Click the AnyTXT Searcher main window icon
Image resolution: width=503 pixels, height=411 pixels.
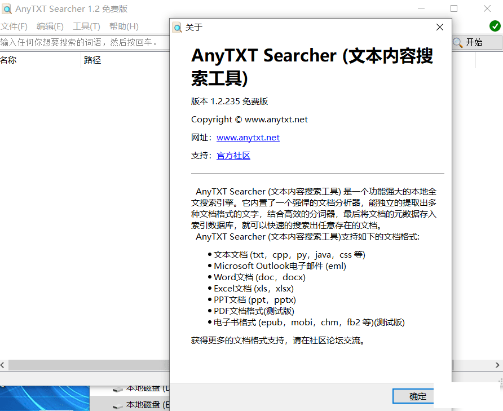[6, 8]
